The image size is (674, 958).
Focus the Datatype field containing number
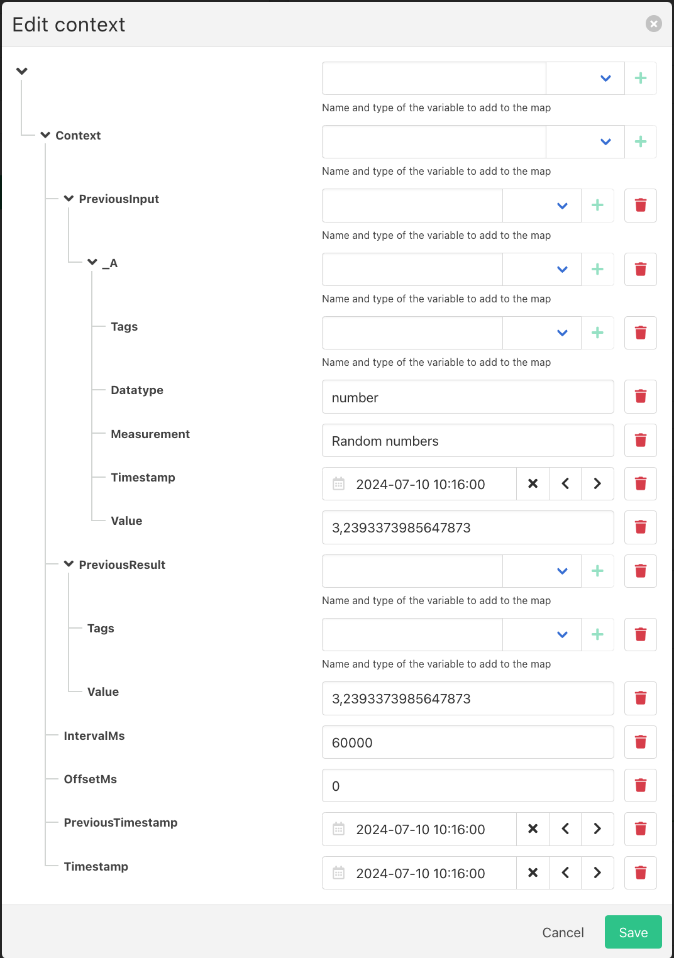[468, 397]
